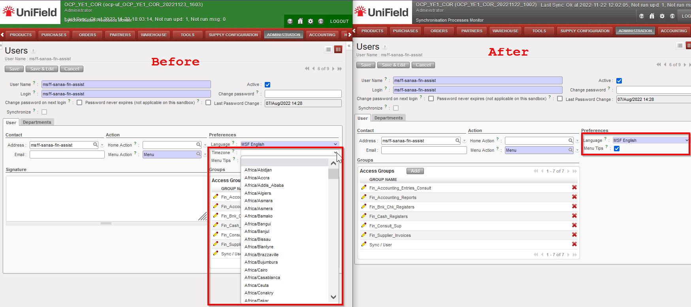Click Cancel button in After window
Image resolution: width=691 pixels, height=307 pixels.
423,65
